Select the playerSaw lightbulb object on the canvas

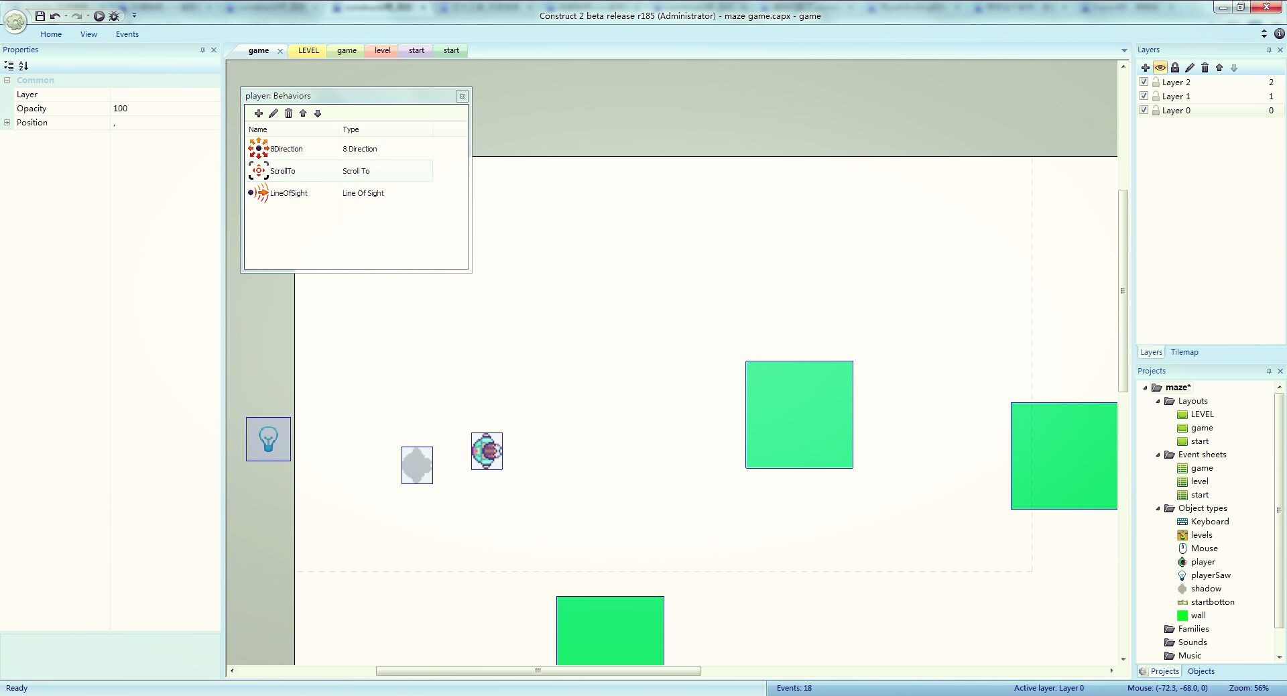[x=268, y=439]
